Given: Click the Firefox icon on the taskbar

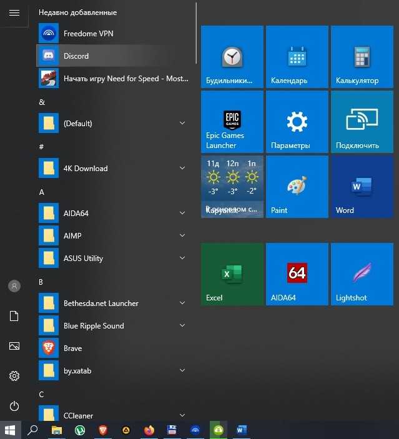Looking at the screenshot, I should pyautogui.click(x=149, y=430).
